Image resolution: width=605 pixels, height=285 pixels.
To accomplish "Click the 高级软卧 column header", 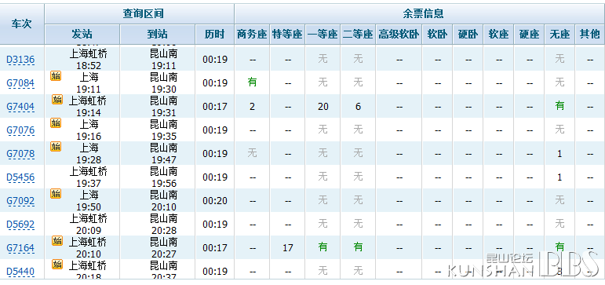I will (x=399, y=35).
